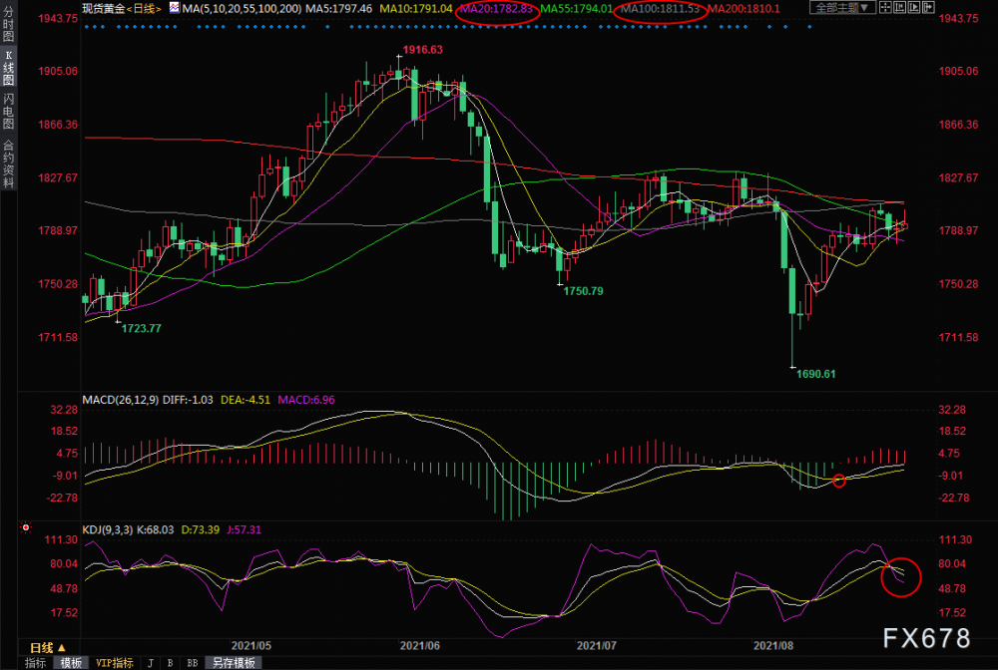The height and width of the screenshot is (670, 998).
Task: Click the J:57.31 value
Action: coord(244,529)
